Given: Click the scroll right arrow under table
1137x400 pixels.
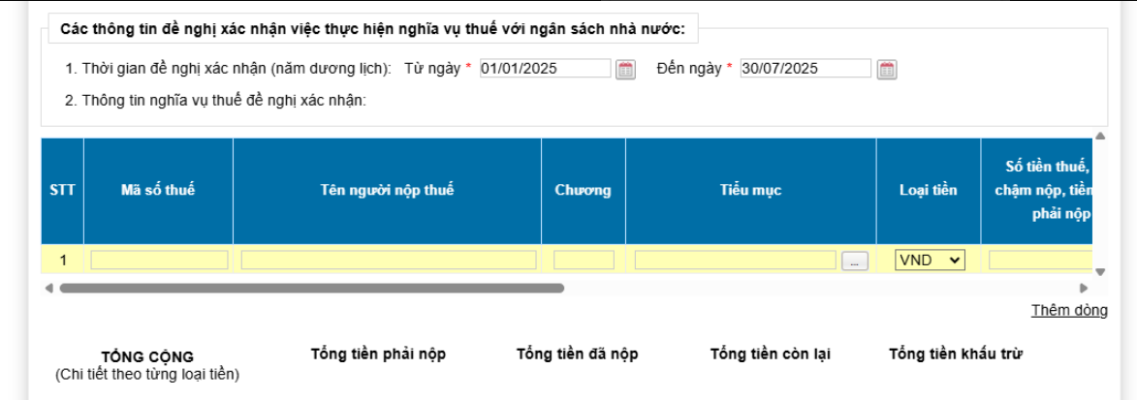Looking at the screenshot, I should click(1085, 288).
